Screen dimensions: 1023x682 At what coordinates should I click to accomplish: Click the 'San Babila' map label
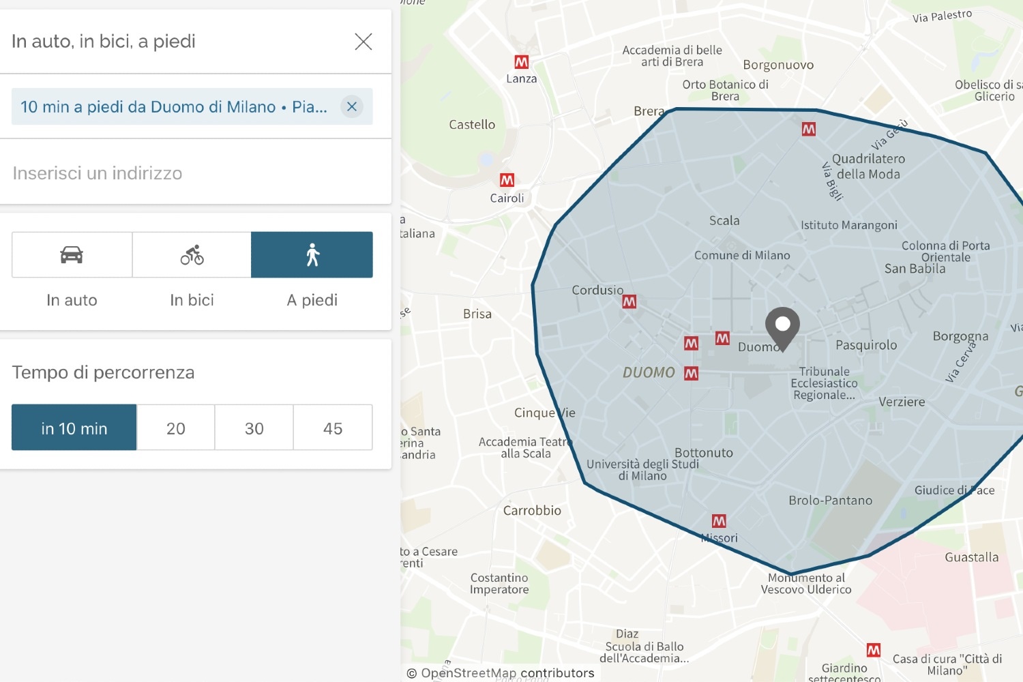coord(915,269)
